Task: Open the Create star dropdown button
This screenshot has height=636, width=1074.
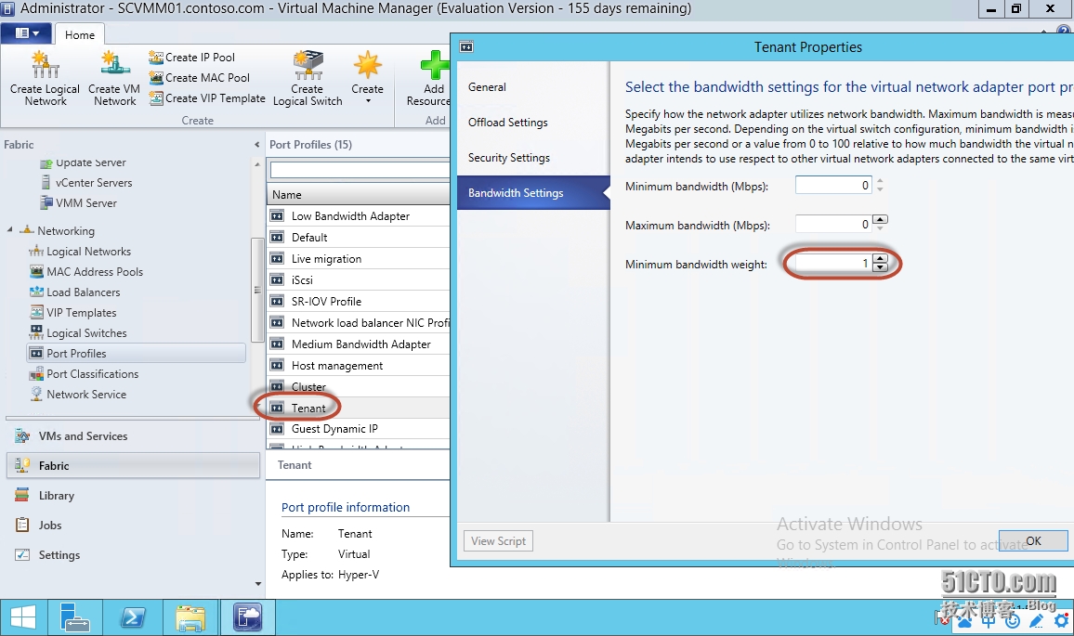Action: tap(368, 79)
